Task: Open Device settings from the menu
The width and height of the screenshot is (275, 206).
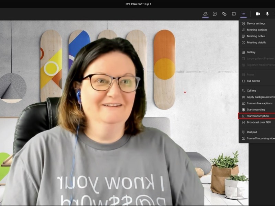Action: (256, 23)
